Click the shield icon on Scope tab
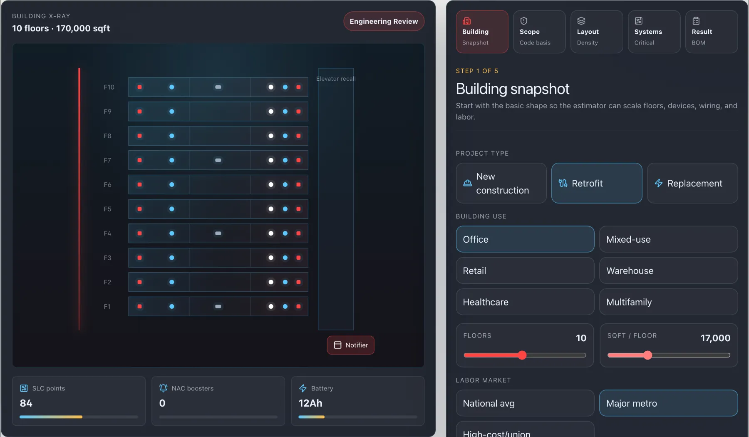Image resolution: width=749 pixels, height=437 pixels. pos(524,21)
